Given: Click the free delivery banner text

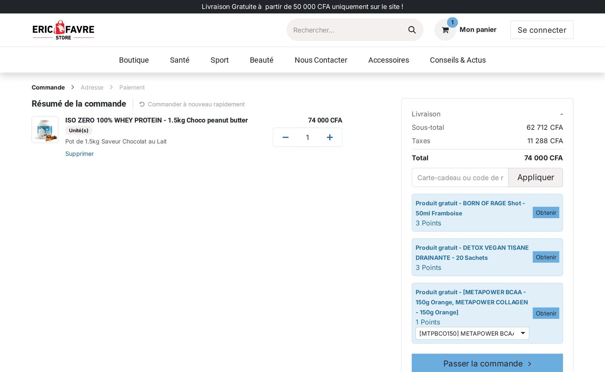Looking at the screenshot, I should 302,7.
